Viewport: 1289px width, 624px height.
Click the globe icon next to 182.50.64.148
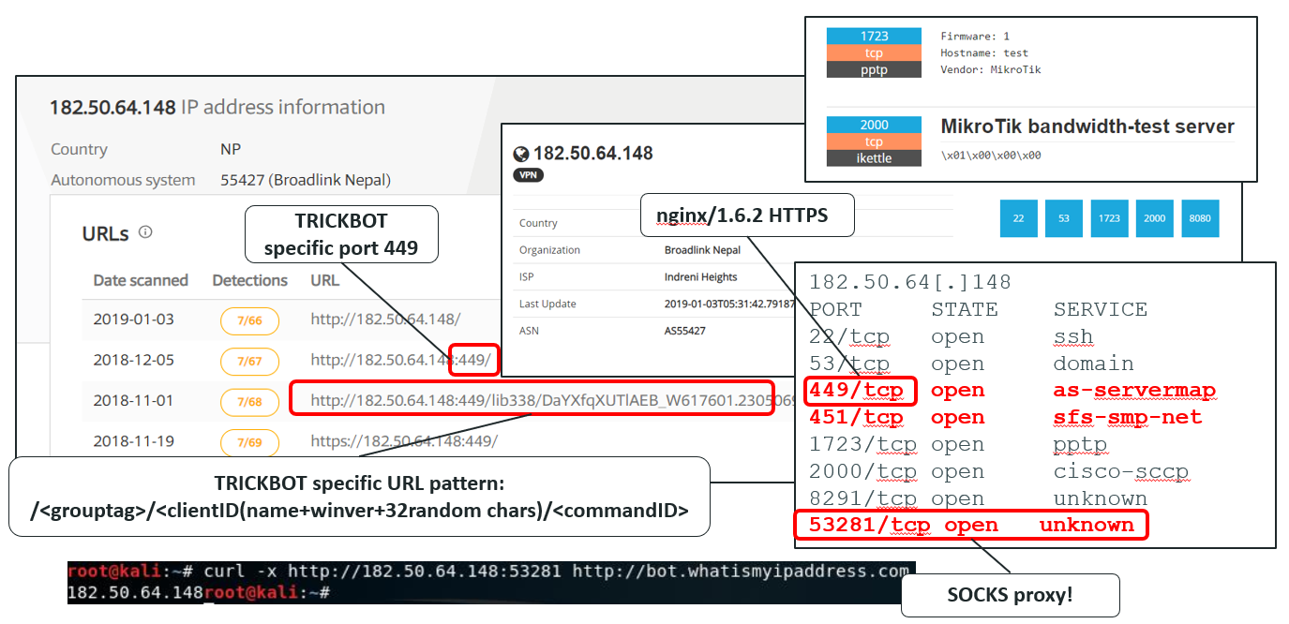(522, 154)
